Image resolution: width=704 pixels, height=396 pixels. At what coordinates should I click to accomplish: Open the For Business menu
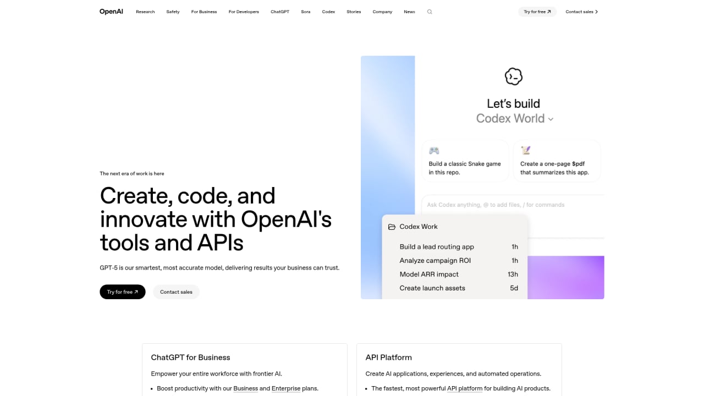[x=204, y=12]
